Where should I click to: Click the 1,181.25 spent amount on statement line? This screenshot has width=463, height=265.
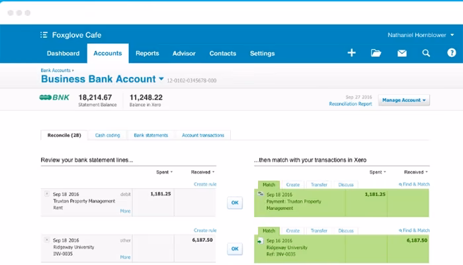(x=161, y=194)
